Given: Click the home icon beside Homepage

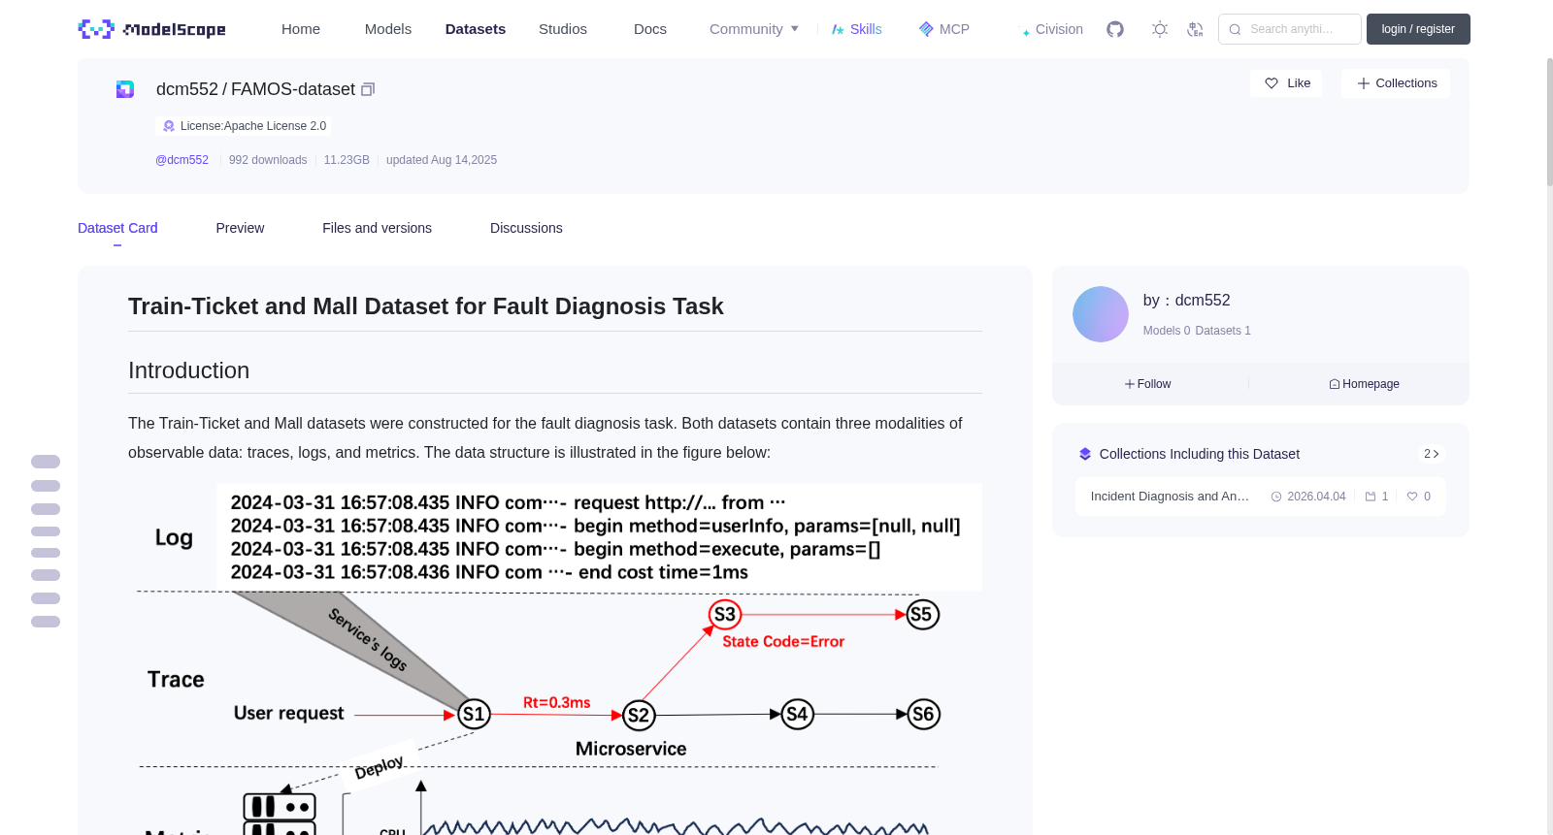Looking at the screenshot, I should [x=1335, y=384].
